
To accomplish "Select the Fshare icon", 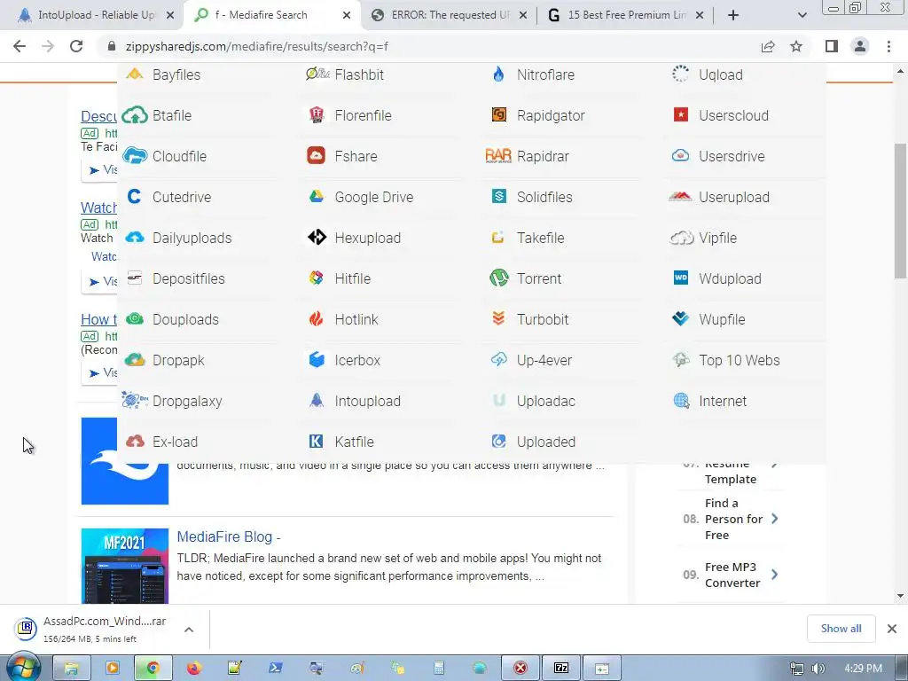I will pos(317,156).
